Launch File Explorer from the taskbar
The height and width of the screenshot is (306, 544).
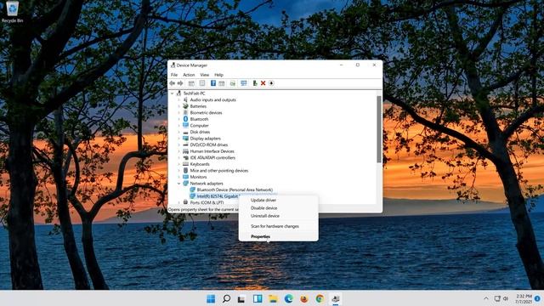(273, 298)
